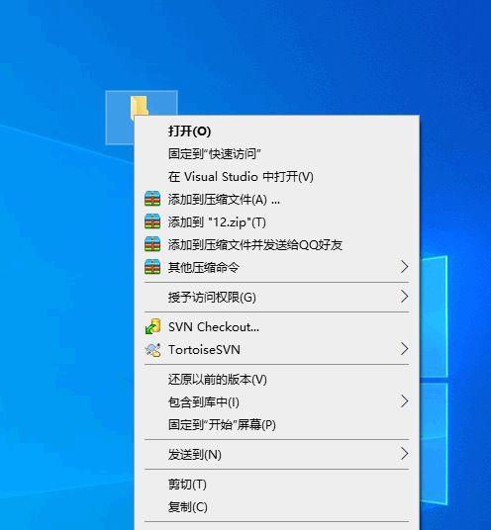Expand the TortoiseSVN submenu arrow
The image size is (491, 530).
(x=404, y=349)
